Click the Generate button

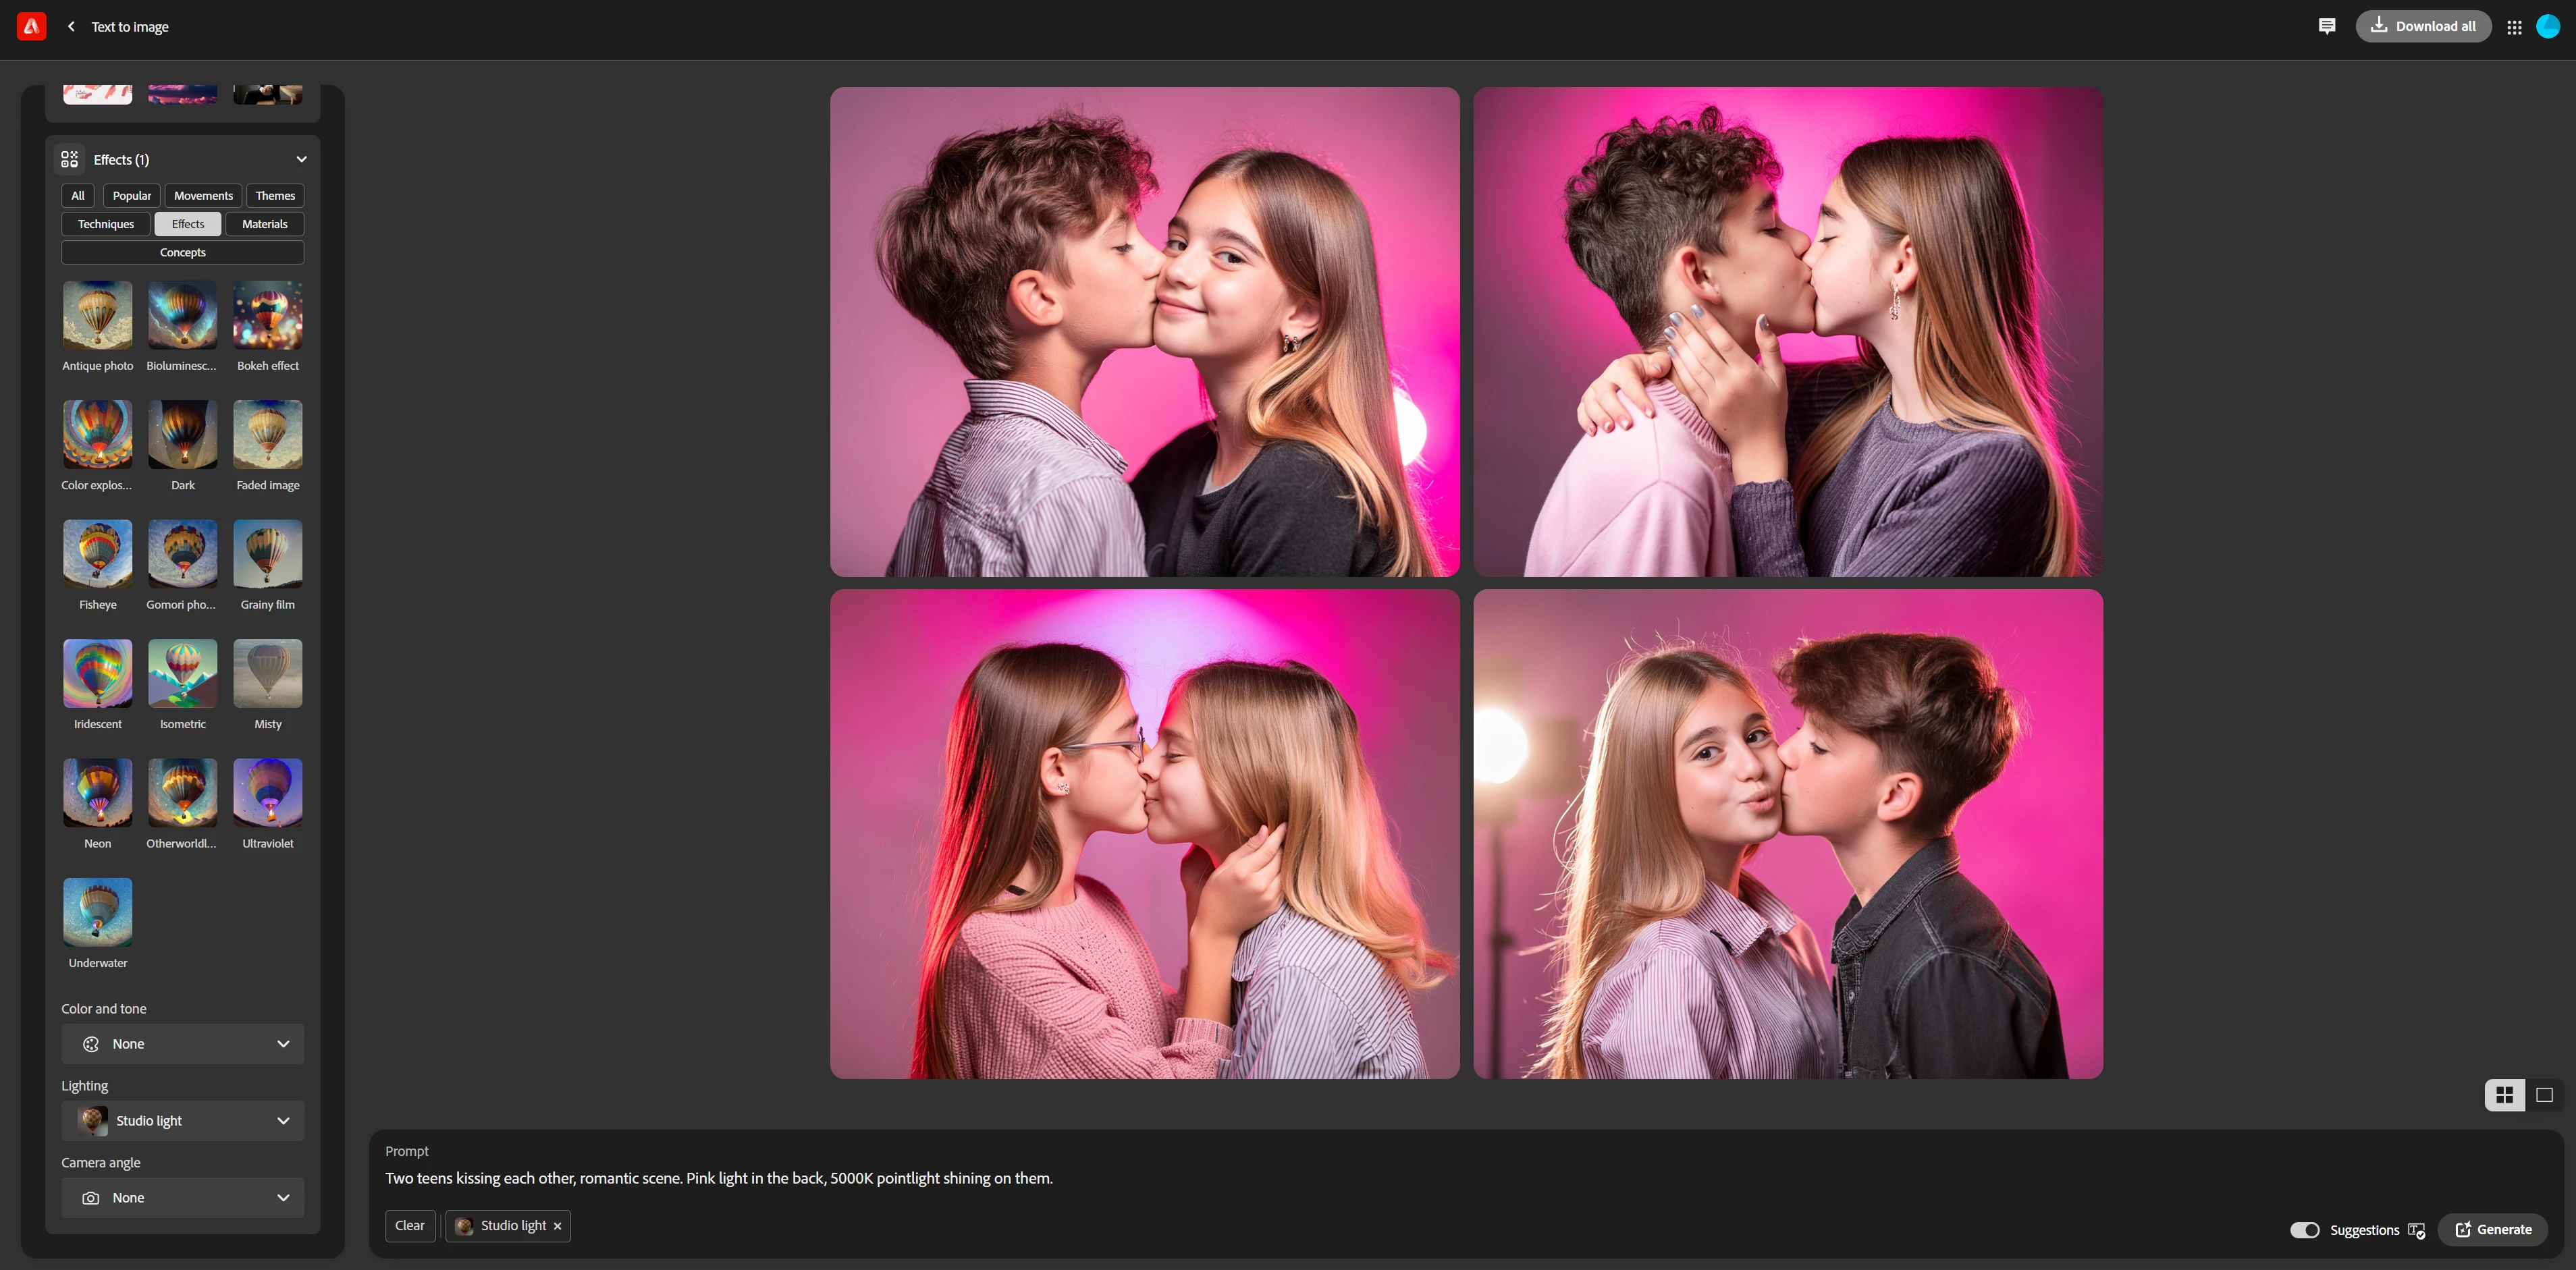(x=2493, y=1230)
